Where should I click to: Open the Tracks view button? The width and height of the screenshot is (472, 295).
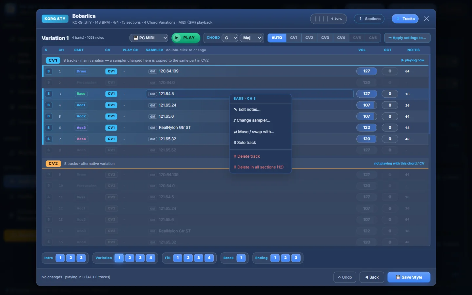click(405, 19)
